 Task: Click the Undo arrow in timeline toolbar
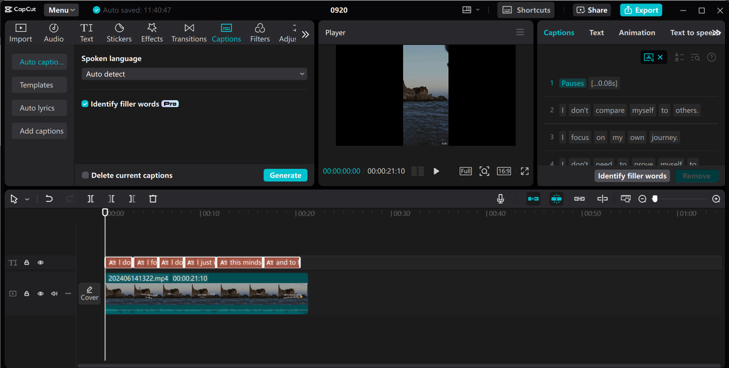[49, 199]
